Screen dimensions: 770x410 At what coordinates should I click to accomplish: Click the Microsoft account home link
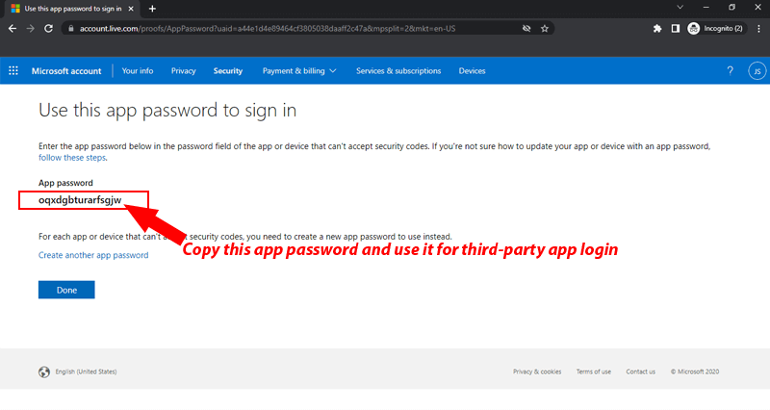66,70
